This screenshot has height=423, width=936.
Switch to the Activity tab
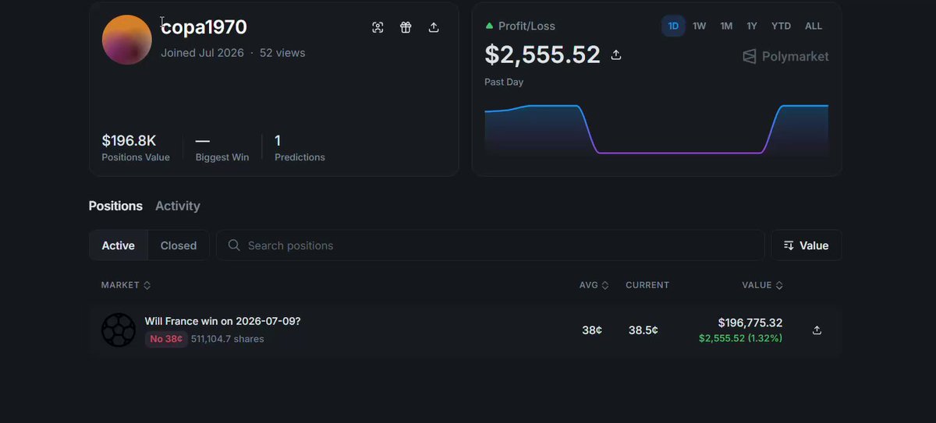coord(178,206)
